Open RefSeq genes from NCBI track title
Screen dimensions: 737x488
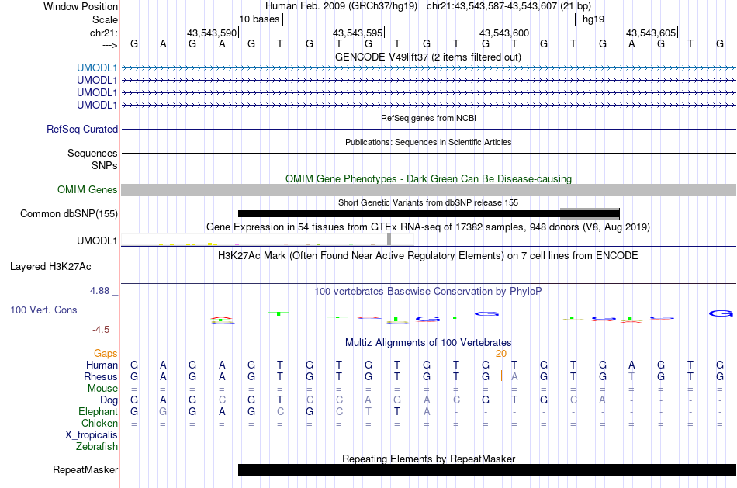pos(428,118)
